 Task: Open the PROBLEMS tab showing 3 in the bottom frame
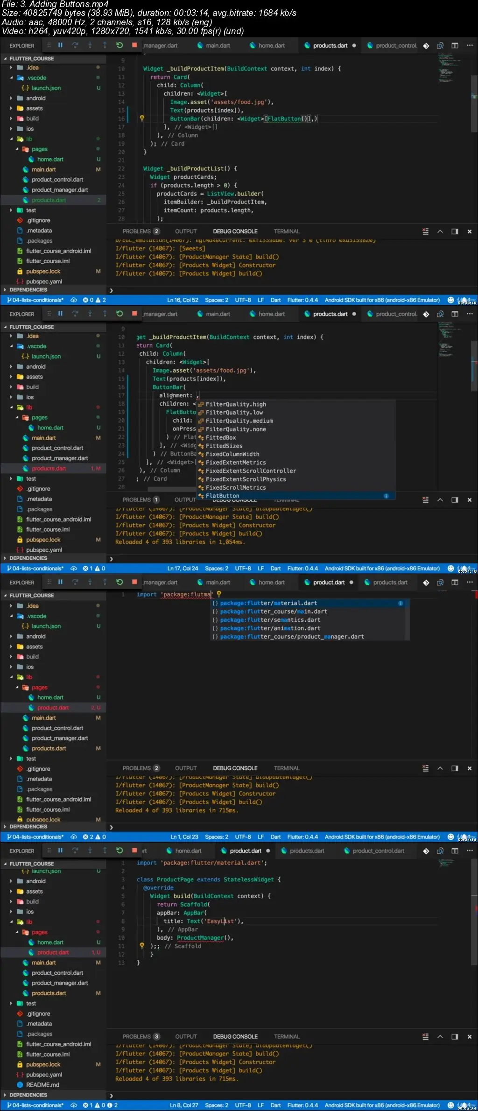pos(141,1037)
